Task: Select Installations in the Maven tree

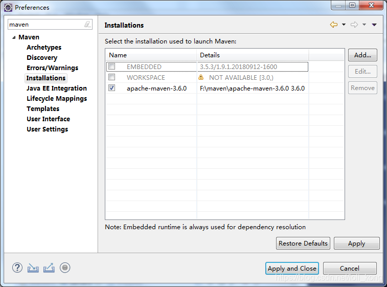Action: coord(46,78)
